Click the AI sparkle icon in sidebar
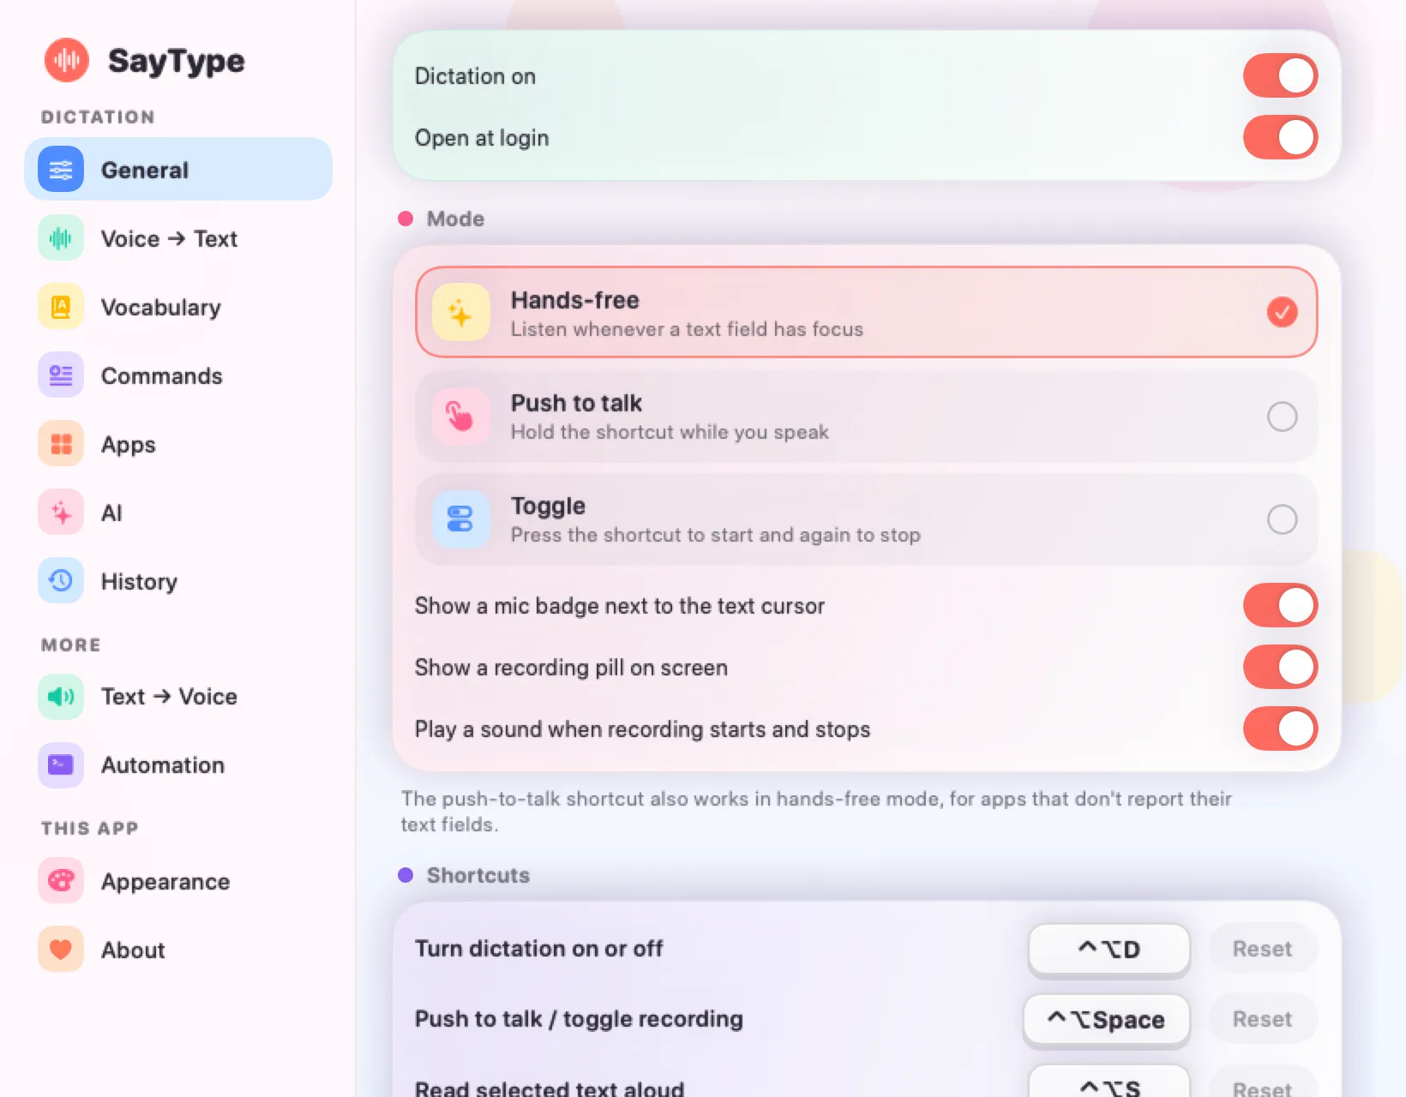1406x1097 pixels. point(61,513)
